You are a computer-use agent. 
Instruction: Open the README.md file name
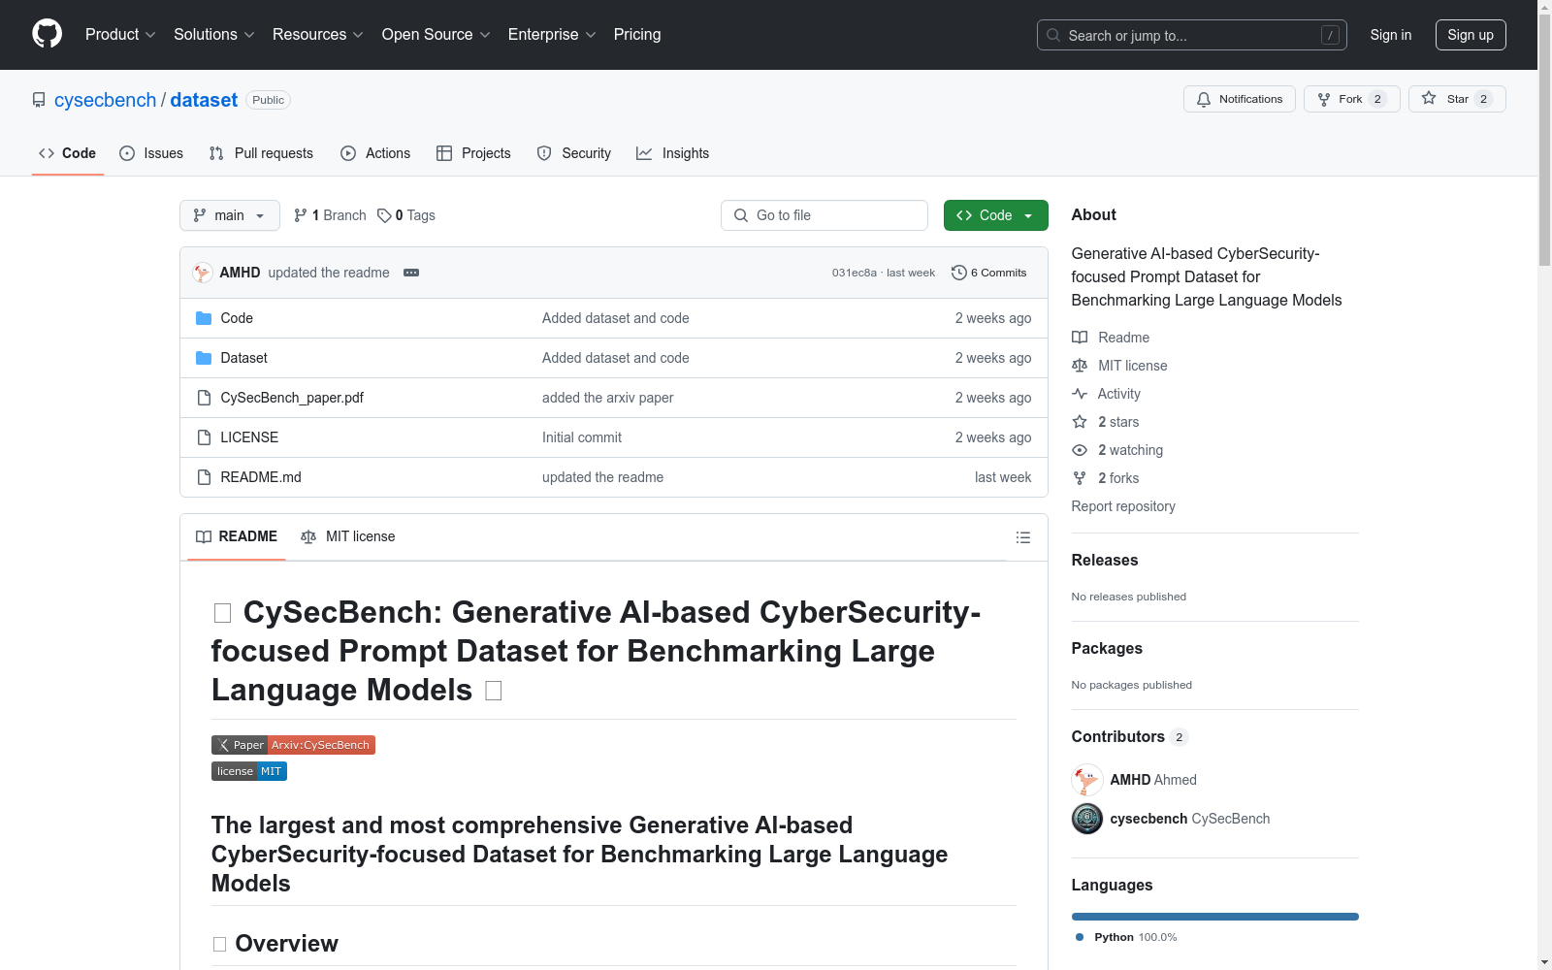point(261,477)
